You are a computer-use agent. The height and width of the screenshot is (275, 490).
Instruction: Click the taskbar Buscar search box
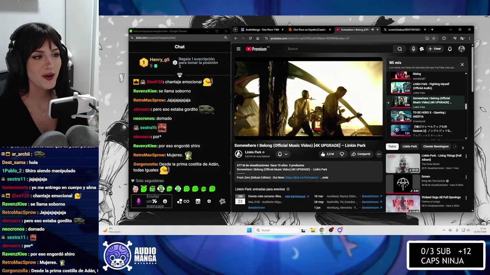[x=277, y=230]
